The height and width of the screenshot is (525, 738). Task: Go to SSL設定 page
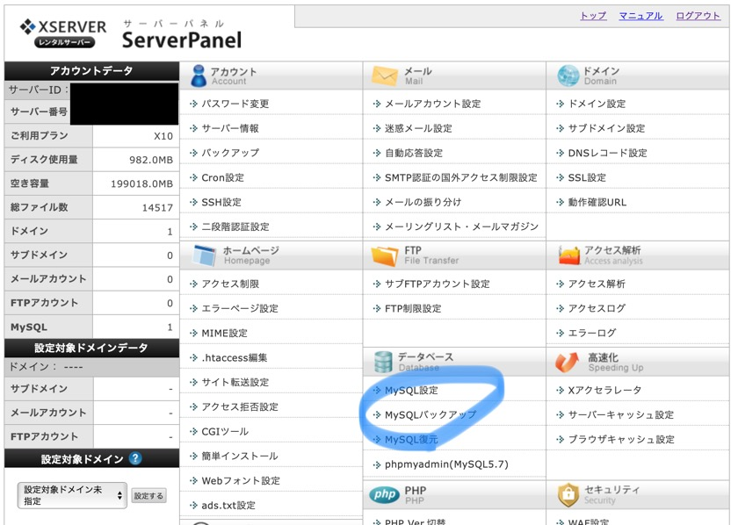click(x=587, y=177)
